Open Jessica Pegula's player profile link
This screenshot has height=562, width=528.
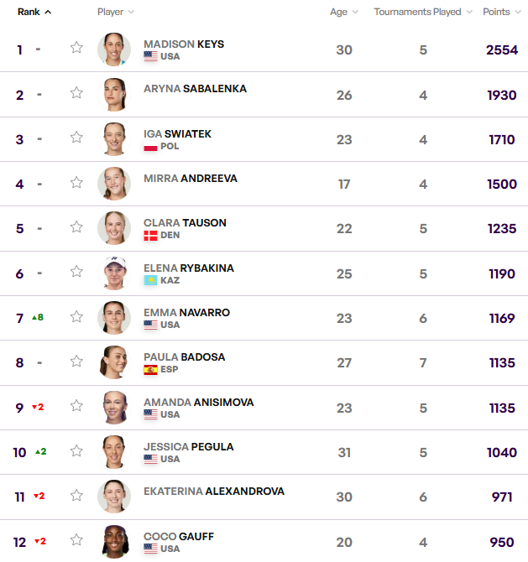tap(189, 447)
